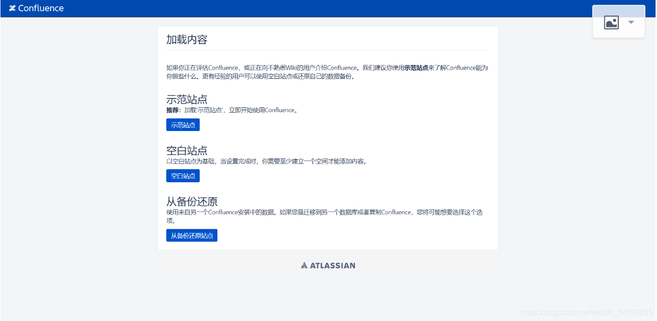Click the 空白站点 section heading

(x=187, y=150)
